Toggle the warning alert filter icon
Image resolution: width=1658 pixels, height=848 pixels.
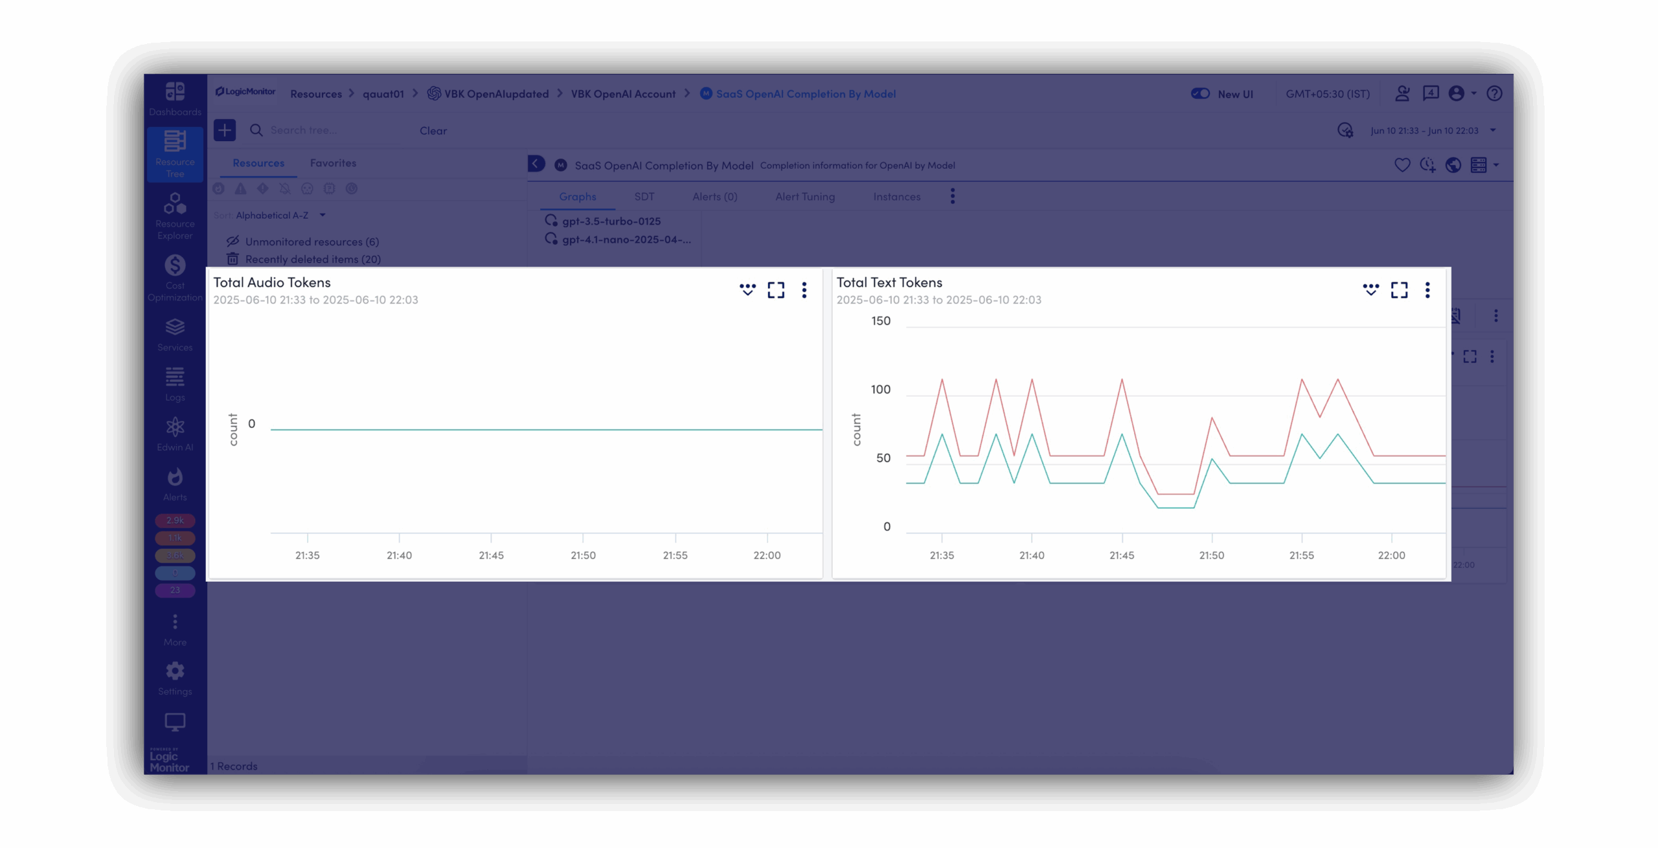[240, 188]
